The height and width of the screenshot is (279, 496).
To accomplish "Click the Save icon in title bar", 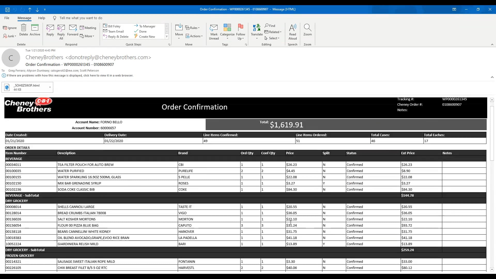I will click(7, 10).
